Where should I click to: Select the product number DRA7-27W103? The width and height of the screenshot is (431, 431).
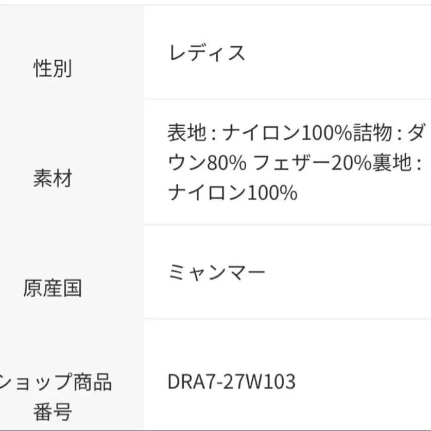tap(232, 382)
